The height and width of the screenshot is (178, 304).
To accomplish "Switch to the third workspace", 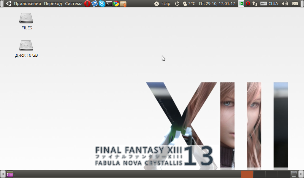I will pos(271,174).
